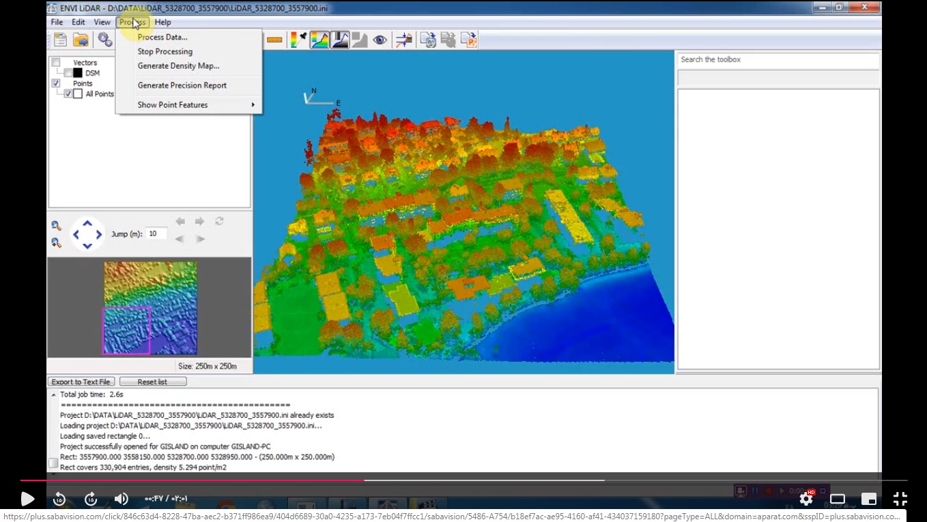927x522 pixels.
Task: Click the black DSM color swatch
Action: tap(78, 73)
